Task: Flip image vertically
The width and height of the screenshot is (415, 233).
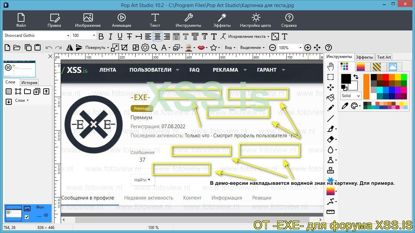Action: coord(79,48)
